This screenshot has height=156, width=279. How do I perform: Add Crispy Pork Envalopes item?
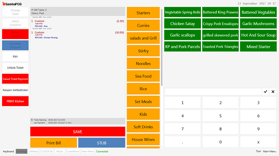[220, 24]
